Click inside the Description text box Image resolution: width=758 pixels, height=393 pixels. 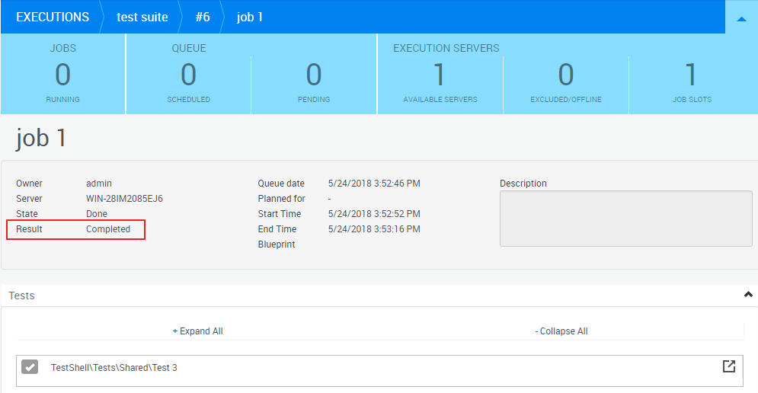(x=625, y=219)
